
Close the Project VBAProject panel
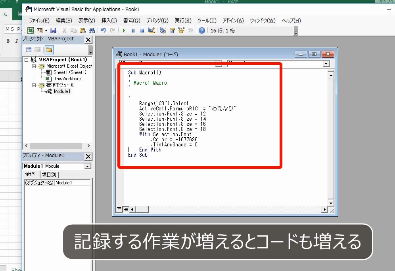(x=88, y=40)
